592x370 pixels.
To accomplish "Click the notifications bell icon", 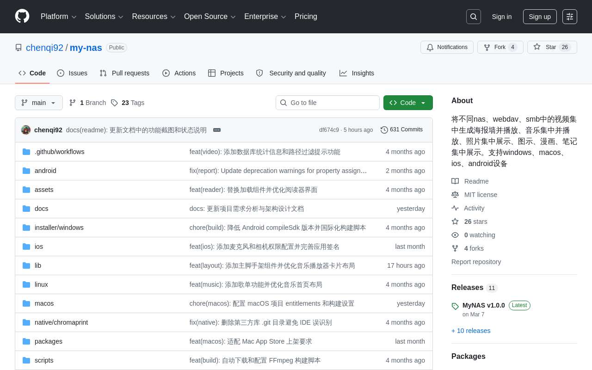I will click(x=430, y=47).
